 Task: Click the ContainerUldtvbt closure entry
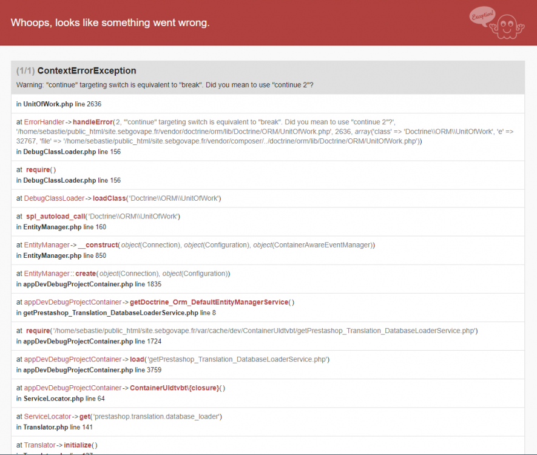174,388
